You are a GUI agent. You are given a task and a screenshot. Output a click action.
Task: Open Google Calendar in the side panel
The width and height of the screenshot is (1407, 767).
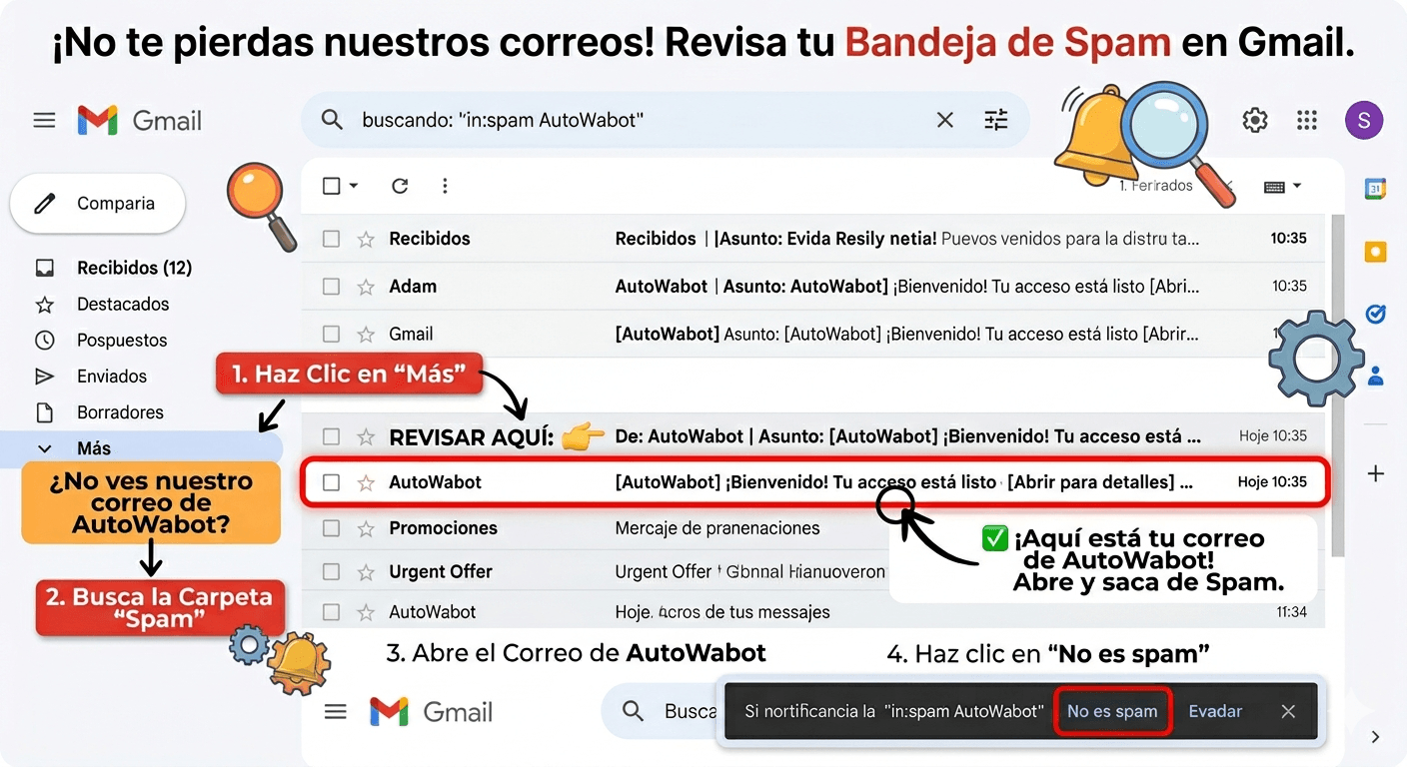coord(1375,188)
